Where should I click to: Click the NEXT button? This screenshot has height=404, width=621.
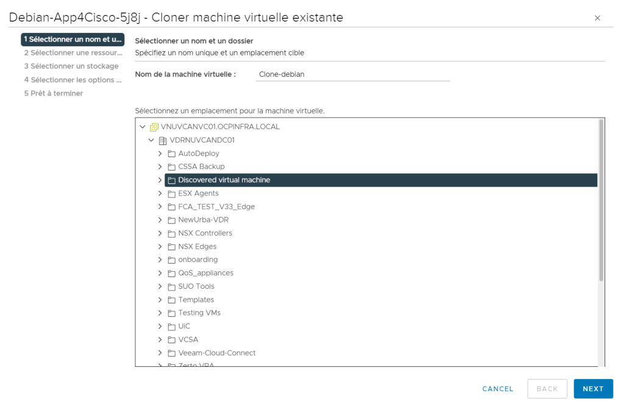(x=593, y=389)
